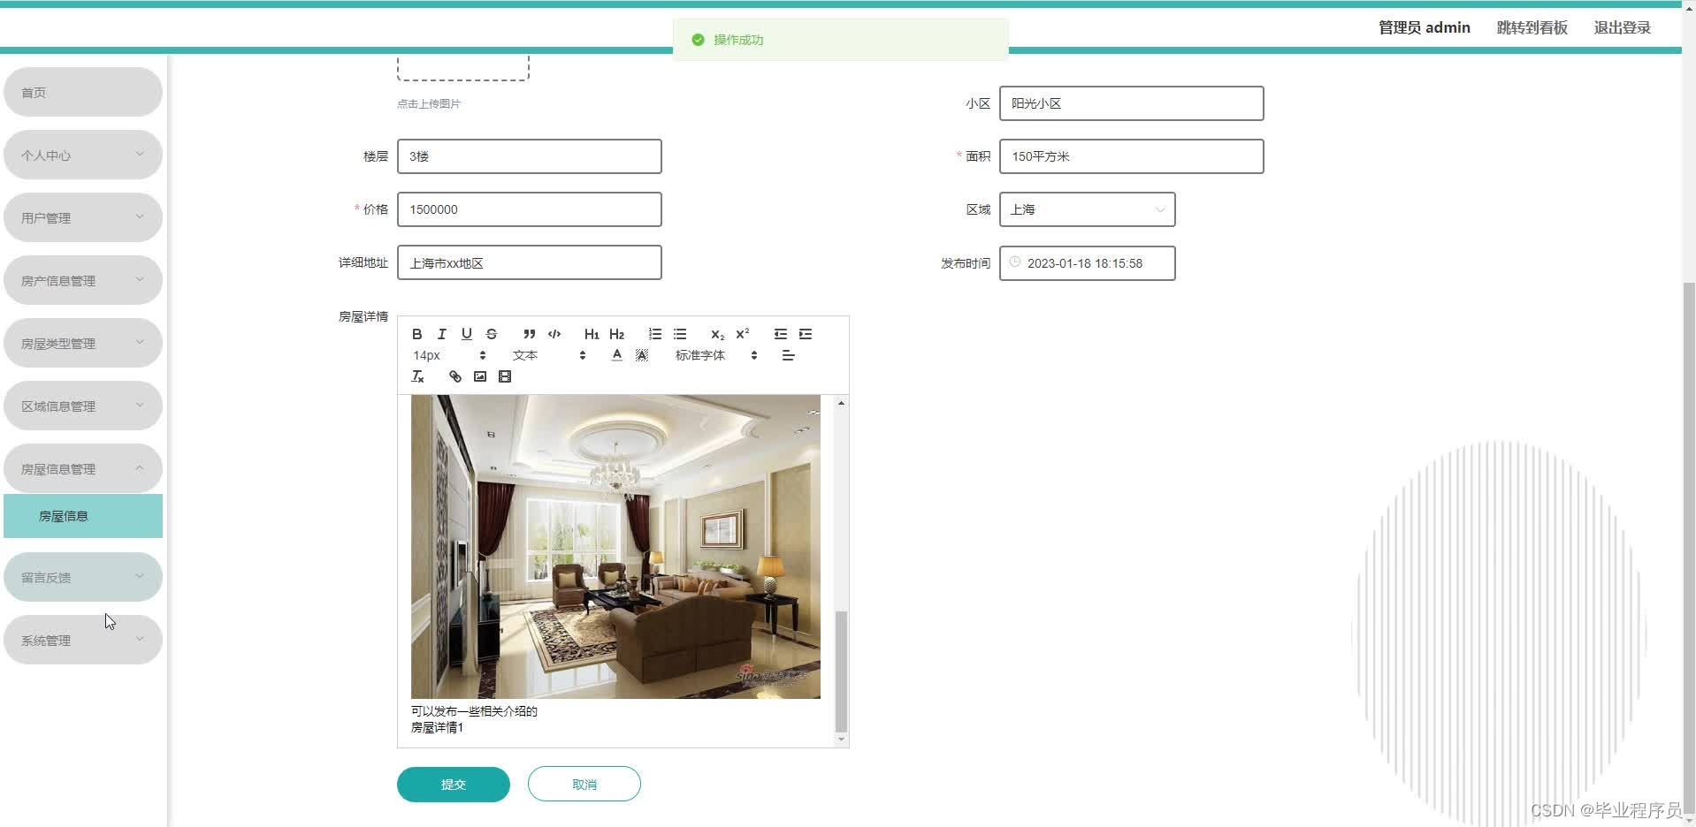This screenshot has height=827, width=1696.
Task: Click the 价格 field with 1500000
Action: 529,209
